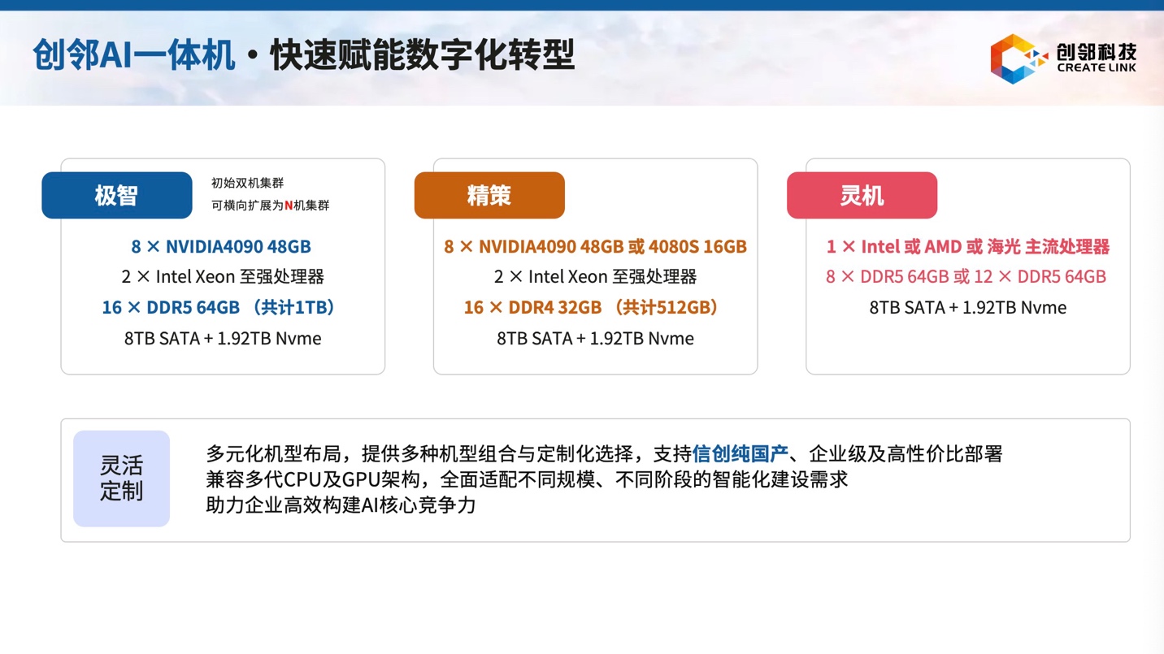This screenshot has height=654, width=1164.
Task: Click the Intel Xeon 至强处理器 line in 极智 card
Action: tap(223, 276)
